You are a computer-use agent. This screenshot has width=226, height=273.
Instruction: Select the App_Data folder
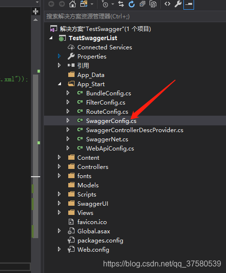point(91,75)
